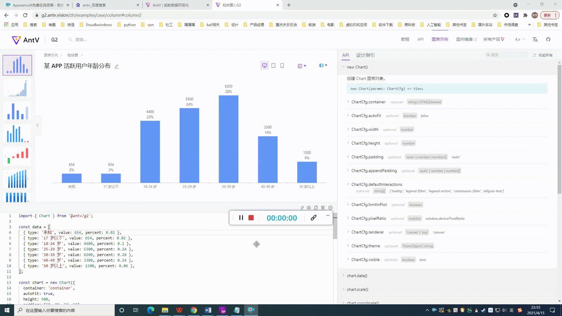Switch preview to mobile phone view
562x316 pixels.
282,66
